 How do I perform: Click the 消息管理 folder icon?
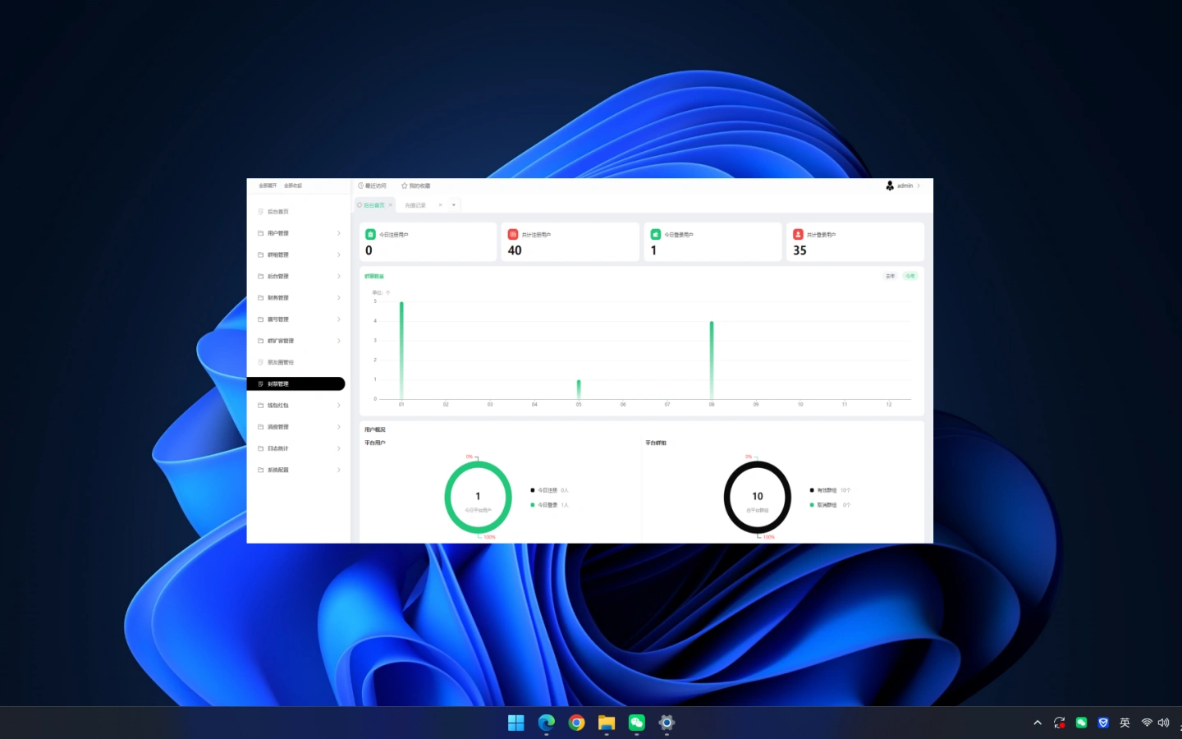261,427
